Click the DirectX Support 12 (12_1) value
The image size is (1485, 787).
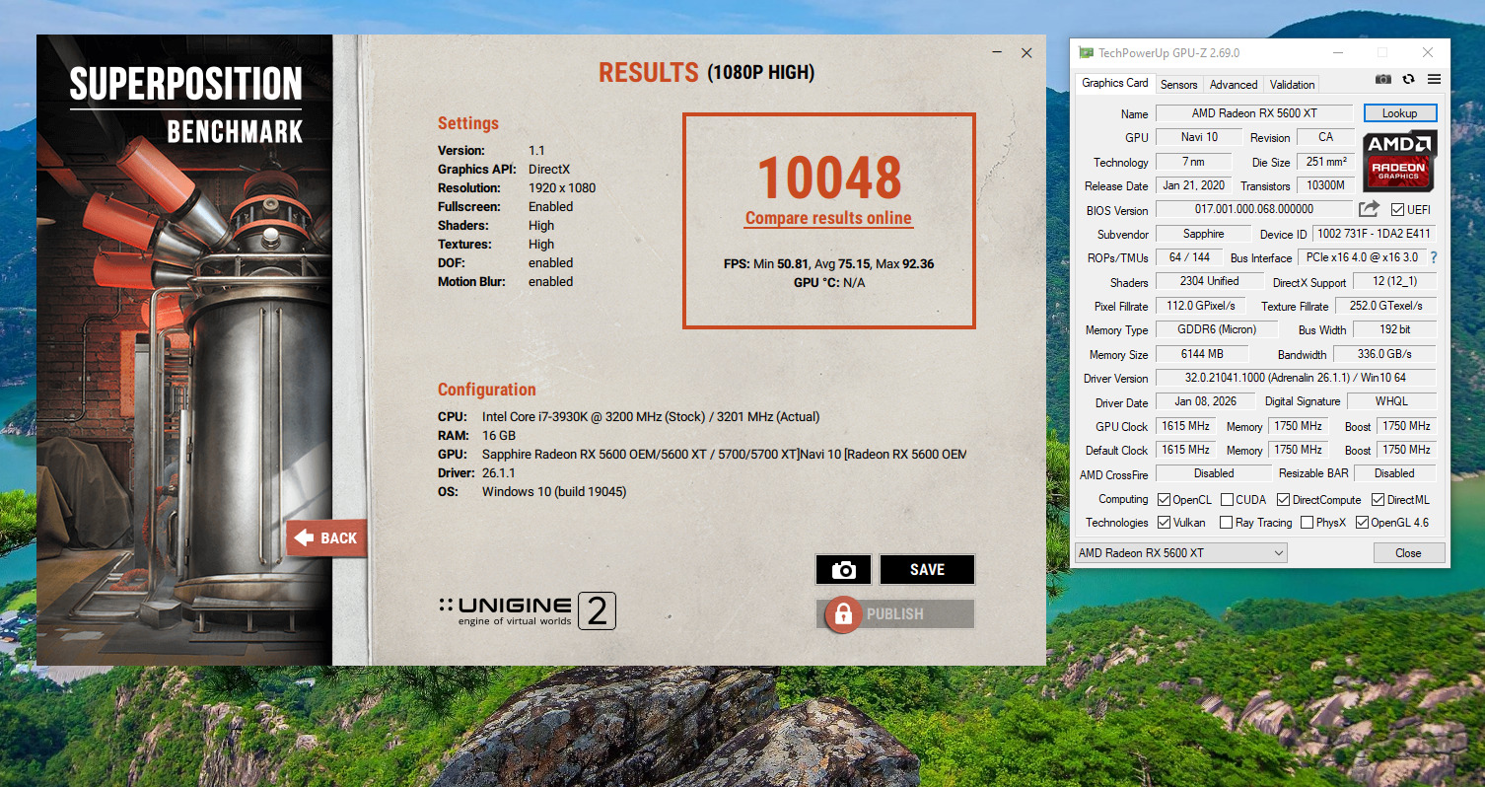point(1394,281)
